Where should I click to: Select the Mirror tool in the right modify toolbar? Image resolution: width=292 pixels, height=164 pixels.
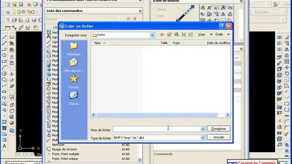click(x=287, y=49)
